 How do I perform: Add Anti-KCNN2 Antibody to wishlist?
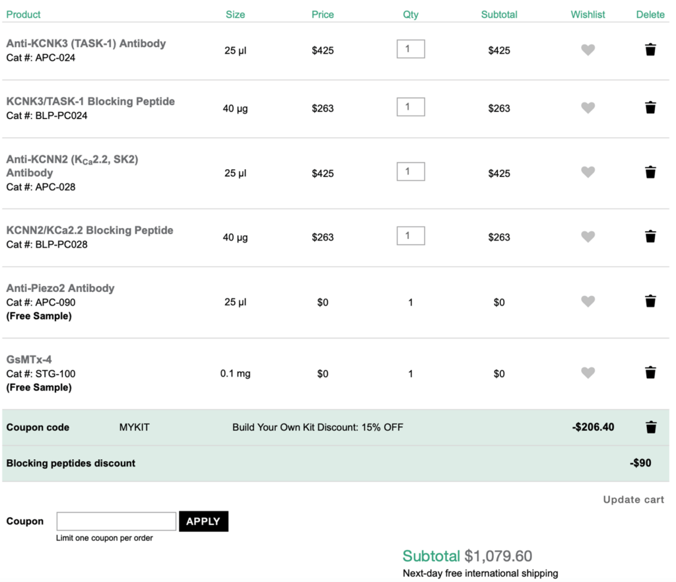pos(588,172)
